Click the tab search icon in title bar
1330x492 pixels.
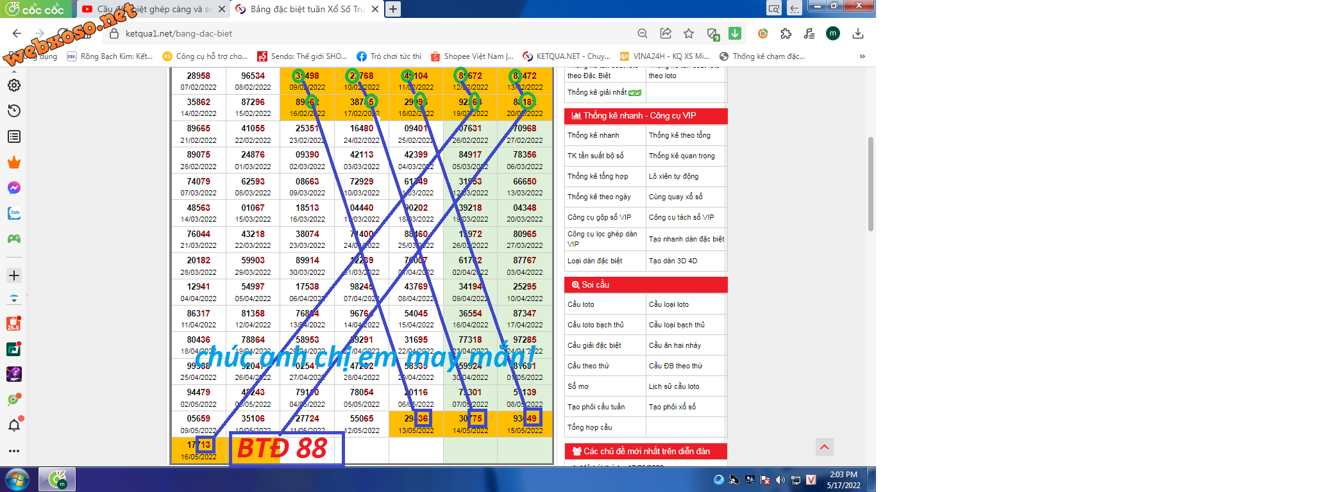(774, 8)
